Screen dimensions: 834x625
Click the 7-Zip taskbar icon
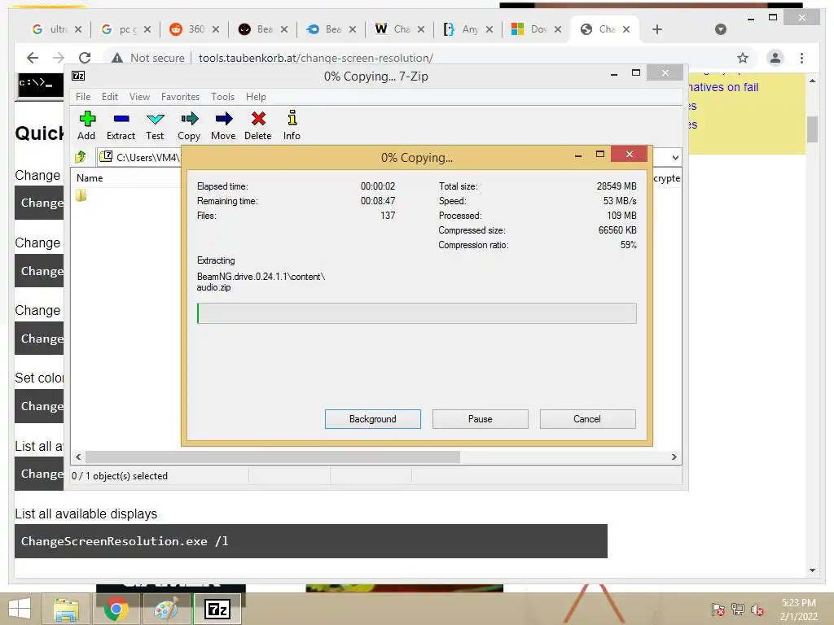217,609
